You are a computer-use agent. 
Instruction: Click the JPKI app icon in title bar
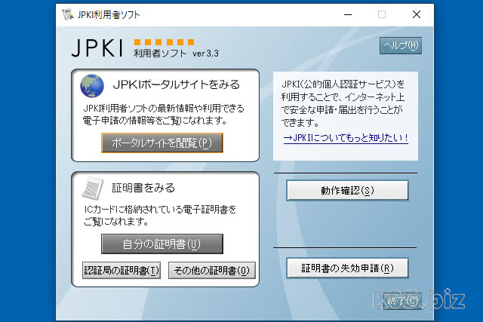click(67, 14)
